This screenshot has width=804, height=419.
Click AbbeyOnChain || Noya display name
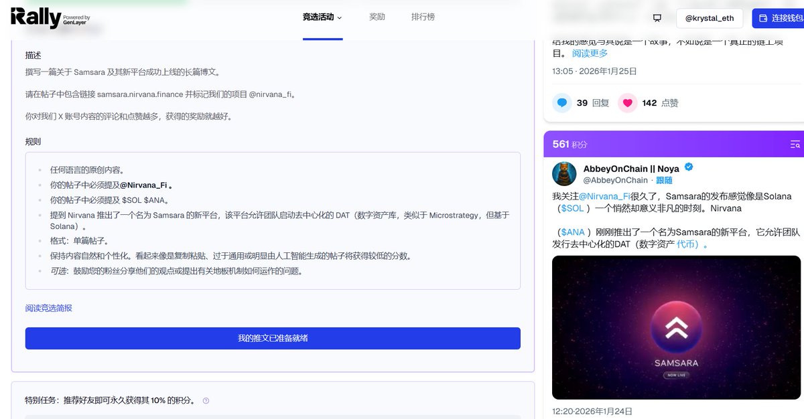(x=631, y=168)
